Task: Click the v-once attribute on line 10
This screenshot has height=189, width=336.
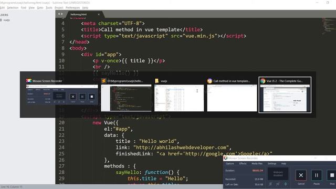Action: point(110,61)
